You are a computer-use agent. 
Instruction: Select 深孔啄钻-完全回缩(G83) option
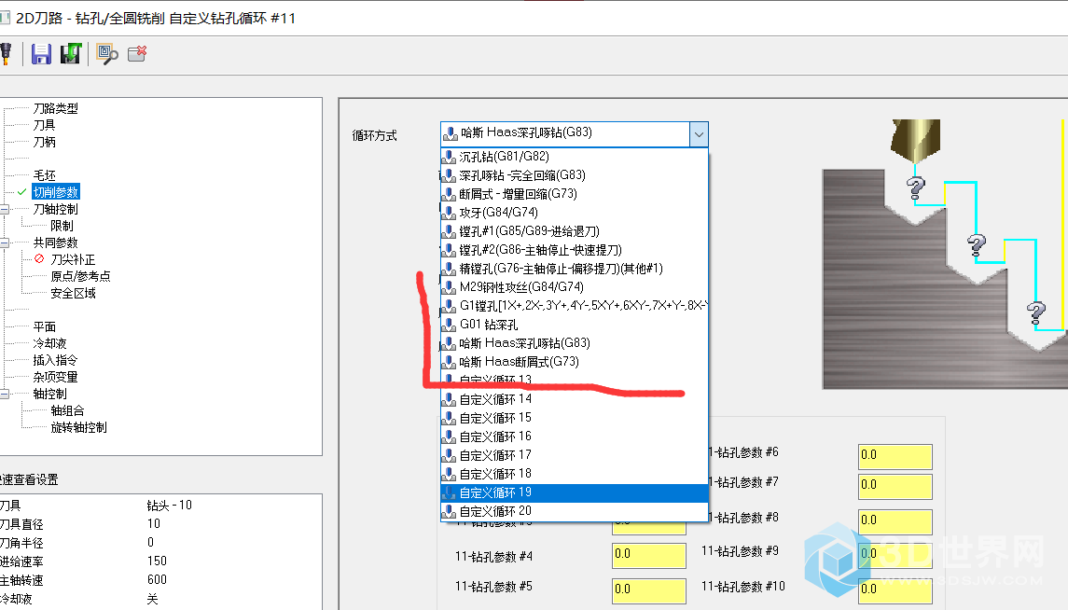(575, 175)
